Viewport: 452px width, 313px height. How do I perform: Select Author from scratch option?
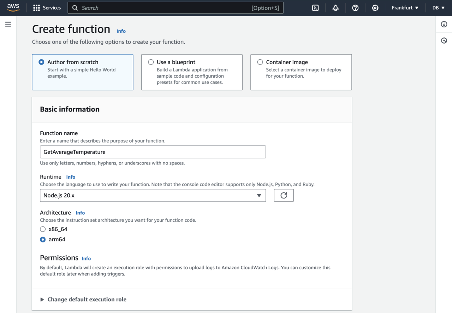[x=42, y=62]
